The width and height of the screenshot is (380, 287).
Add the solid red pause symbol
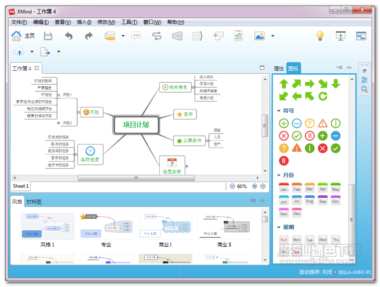284,161
